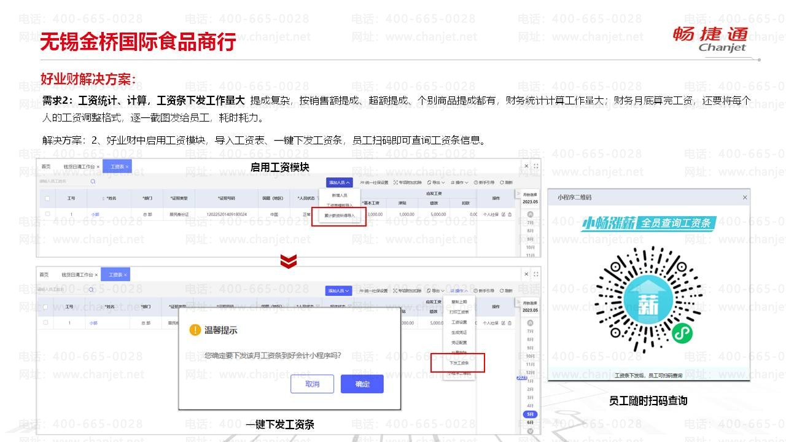
Task: Select 12月 in lower month list
Action: point(530,373)
